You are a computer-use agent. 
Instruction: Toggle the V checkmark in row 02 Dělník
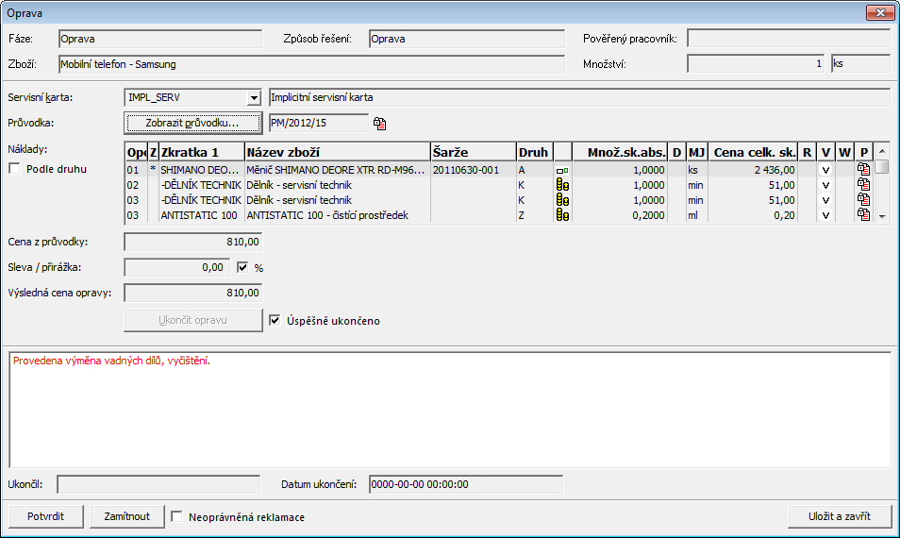click(x=825, y=185)
